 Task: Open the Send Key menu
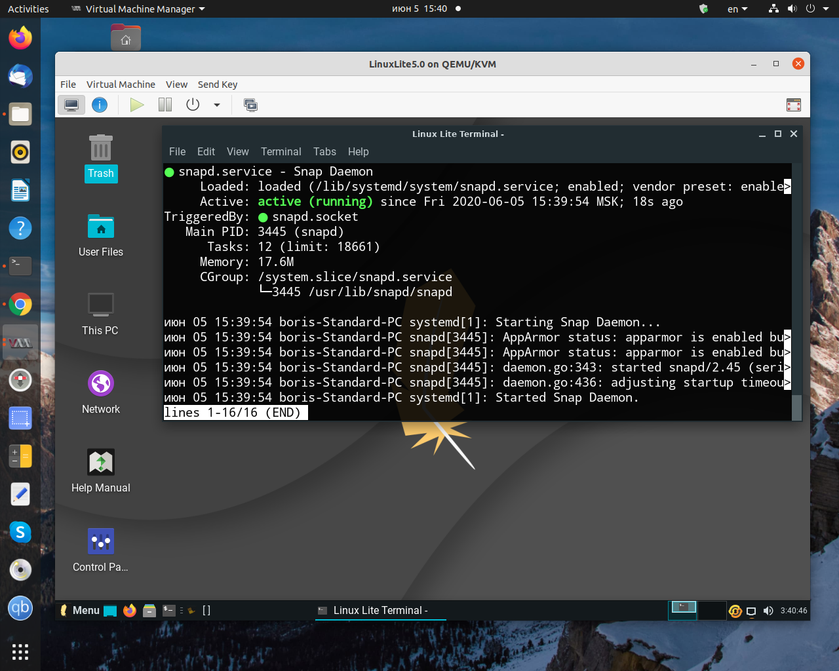coord(217,84)
